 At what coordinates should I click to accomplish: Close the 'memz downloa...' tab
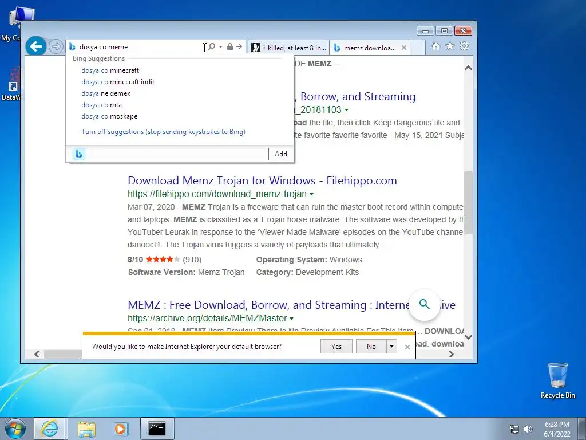click(404, 48)
